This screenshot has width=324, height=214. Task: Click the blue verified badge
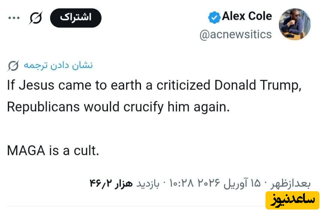point(214,18)
